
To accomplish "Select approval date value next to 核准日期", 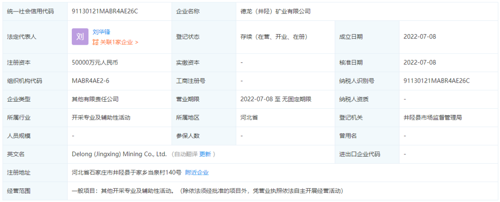I will [419, 62].
